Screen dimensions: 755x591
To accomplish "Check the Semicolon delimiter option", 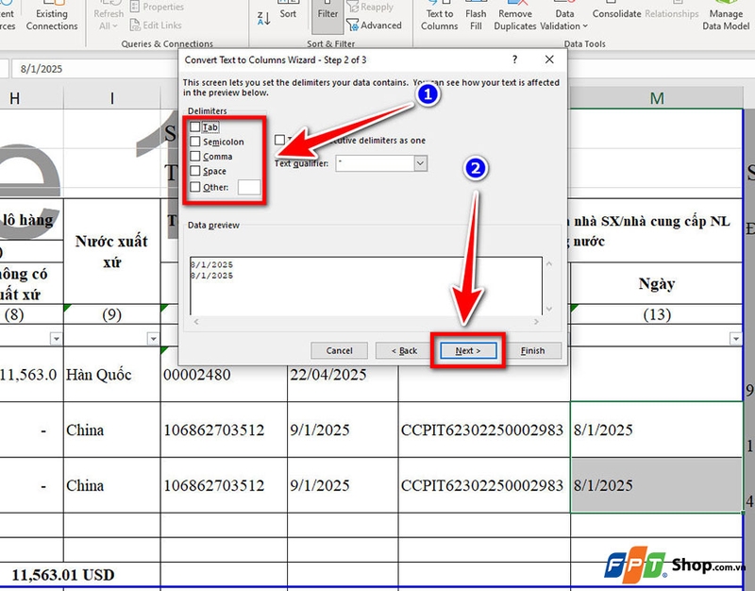I will pos(196,143).
